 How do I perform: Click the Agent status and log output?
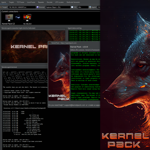[84, 35]
